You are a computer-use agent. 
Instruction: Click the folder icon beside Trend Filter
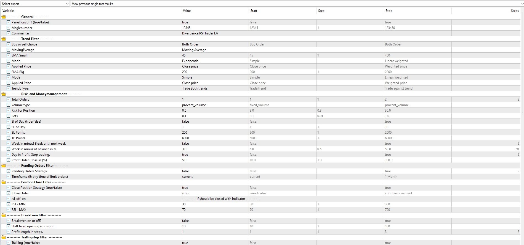4,39
